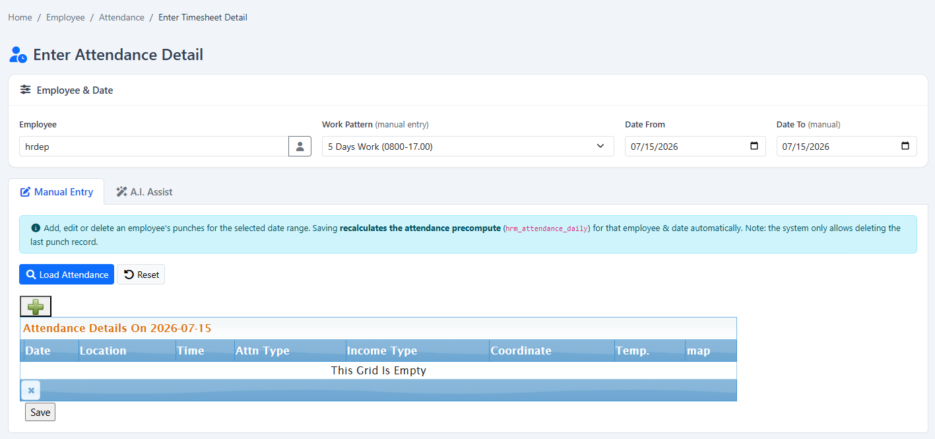The width and height of the screenshot is (935, 439).
Task: Open the Employee breadcrumb link
Action: (x=65, y=17)
